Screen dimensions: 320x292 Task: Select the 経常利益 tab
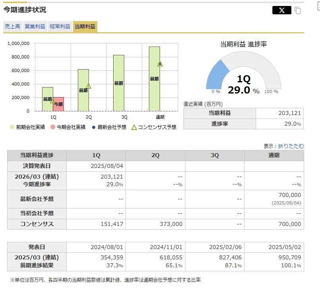click(x=60, y=26)
